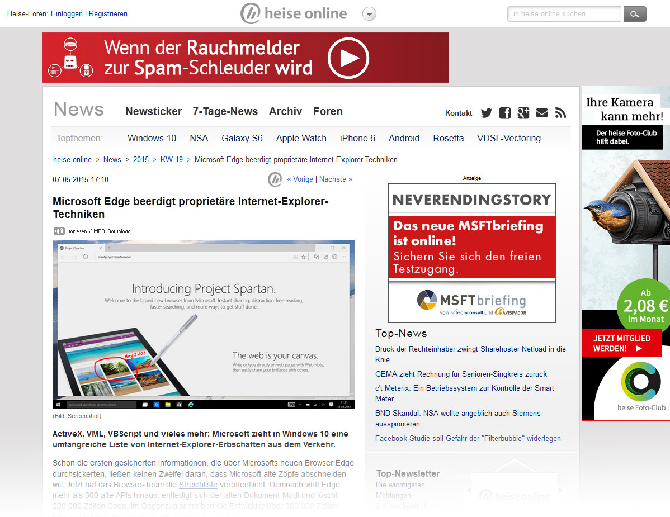Screen dimensions: 670x517
Task: Click the heise Foto-Club logo
Action: [x=641, y=387]
